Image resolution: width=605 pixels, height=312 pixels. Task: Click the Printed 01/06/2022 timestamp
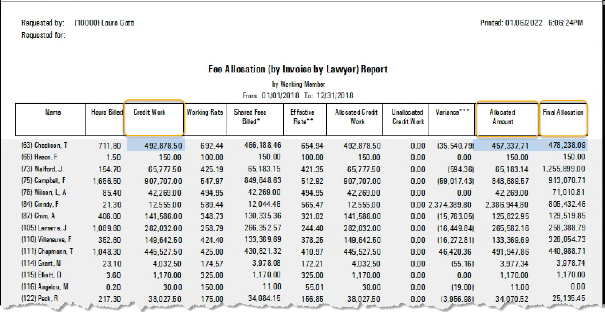point(531,23)
